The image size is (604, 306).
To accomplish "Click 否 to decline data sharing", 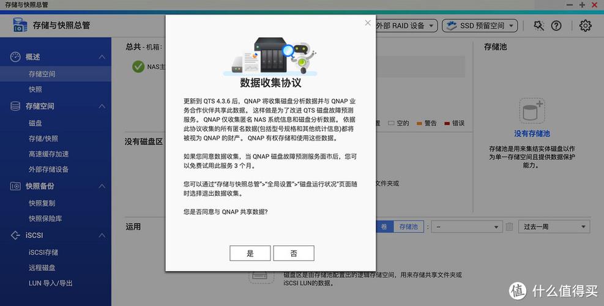I will (294, 253).
